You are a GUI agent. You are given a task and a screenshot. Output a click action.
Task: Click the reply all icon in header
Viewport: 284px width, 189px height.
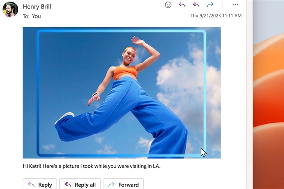[x=196, y=5]
